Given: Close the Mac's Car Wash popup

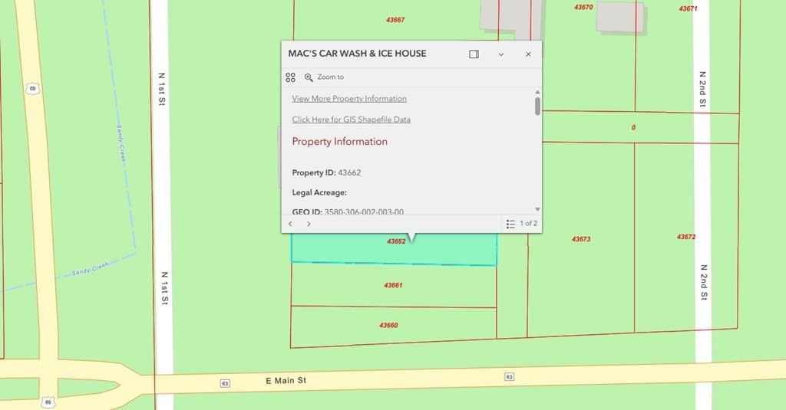Looking at the screenshot, I should tap(528, 54).
